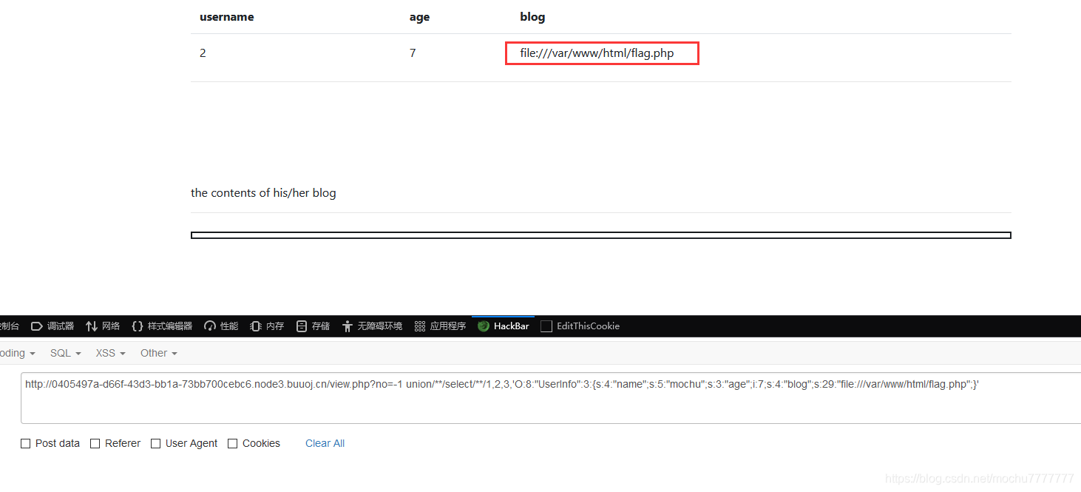1081x492 pixels.
Task: Open the Network tab icon
Action: (x=92, y=326)
